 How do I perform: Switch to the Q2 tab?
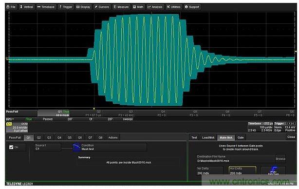(39, 137)
